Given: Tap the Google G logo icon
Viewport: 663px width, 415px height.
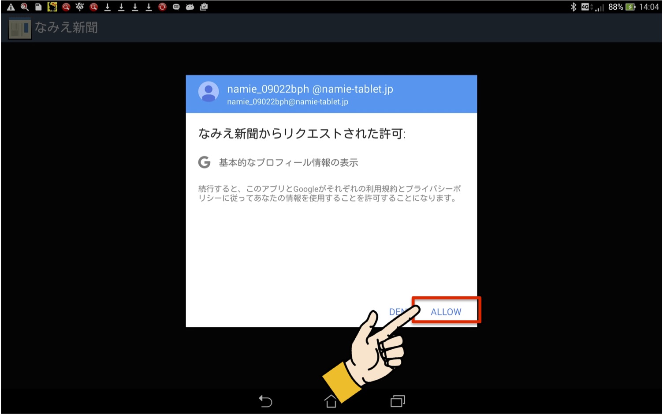Looking at the screenshot, I should click(204, 162).
